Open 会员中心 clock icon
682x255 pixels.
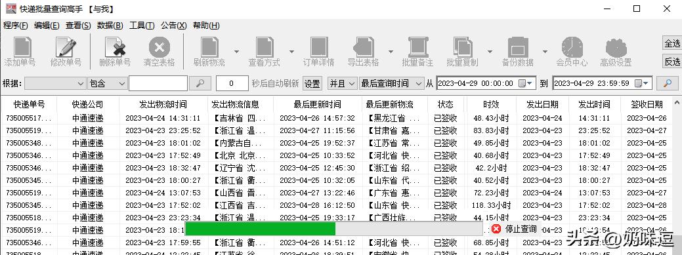(x=572, y=47)
